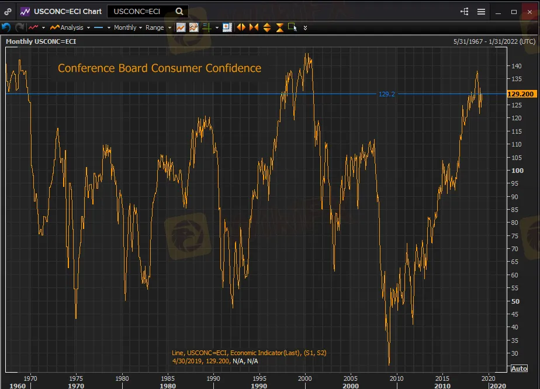Screen dimensions: 540x389
Task: Click the undo arrow in the toolbar
Action: click(6, 27)
